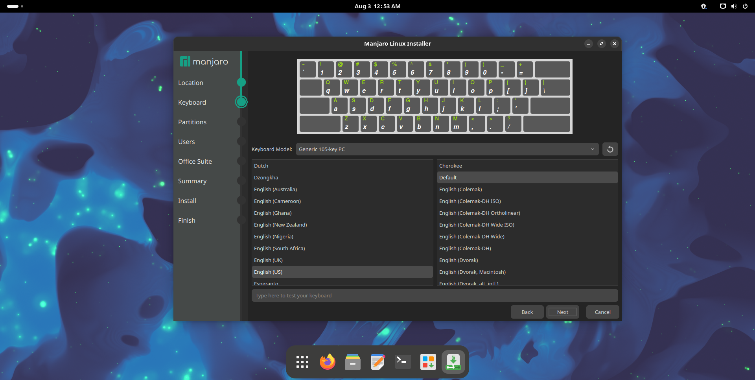Click the installer icon in dock

pyautogui.click(x=453, y=362)
